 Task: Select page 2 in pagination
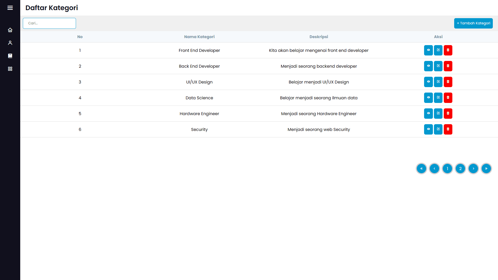click(x=460, y=169)
